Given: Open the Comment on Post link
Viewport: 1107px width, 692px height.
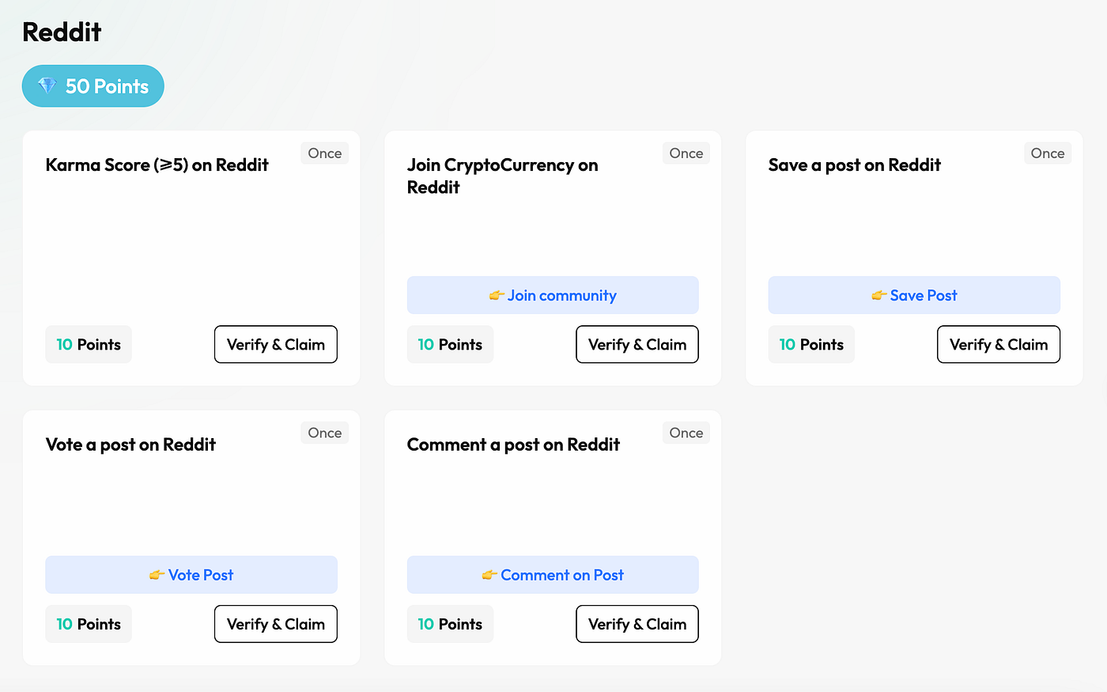Looking at the screenshot, I should (561, 575).
